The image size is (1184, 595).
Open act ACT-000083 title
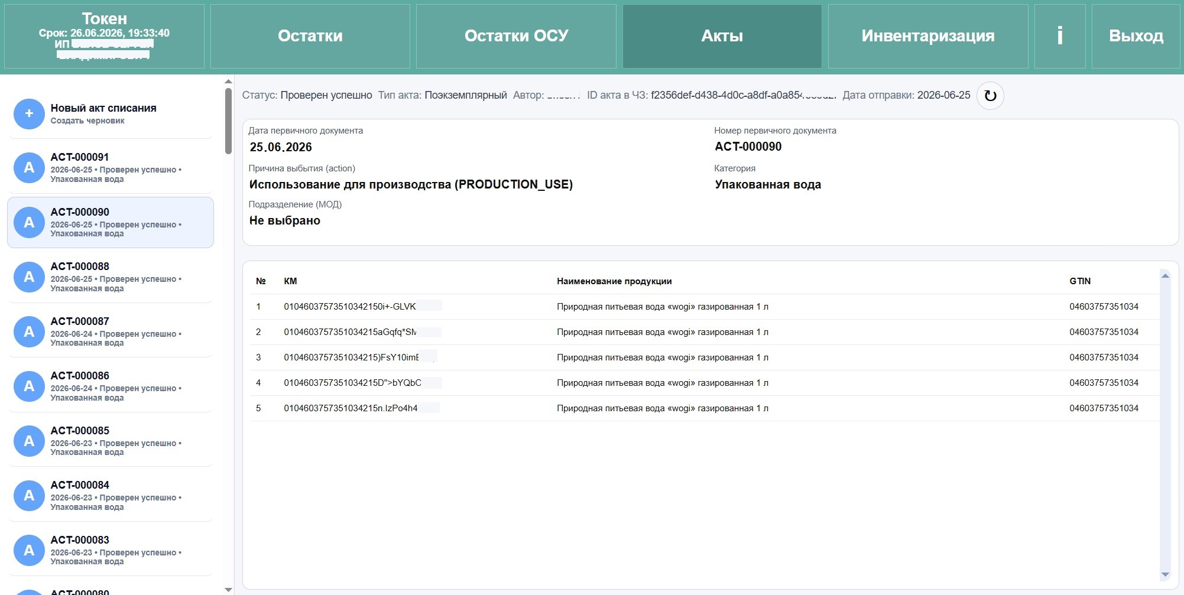80,540
